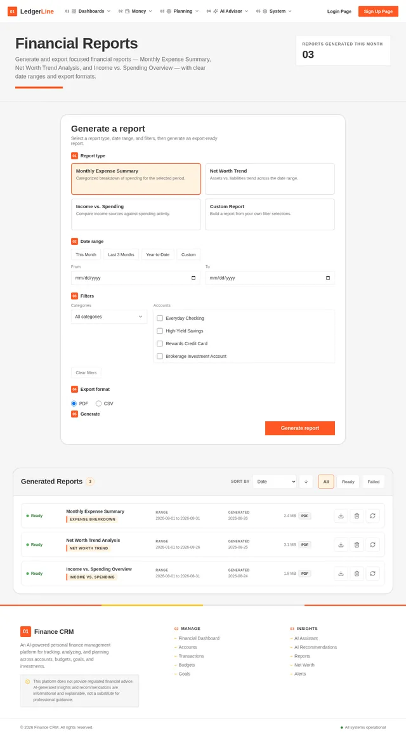
Task: Open AI Recommendations footer link
Action: (315, 647)
